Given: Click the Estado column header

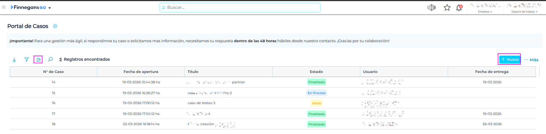Looking at the screenshot, I should coord(316,72).
